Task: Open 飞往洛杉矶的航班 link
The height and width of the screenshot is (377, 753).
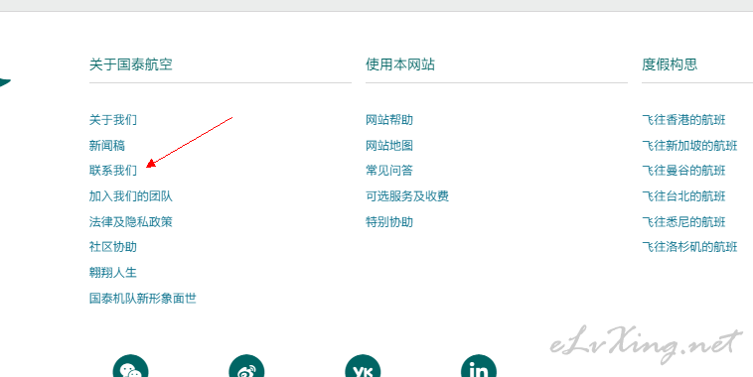Action: pyautogui.click(x=689, y=247)
